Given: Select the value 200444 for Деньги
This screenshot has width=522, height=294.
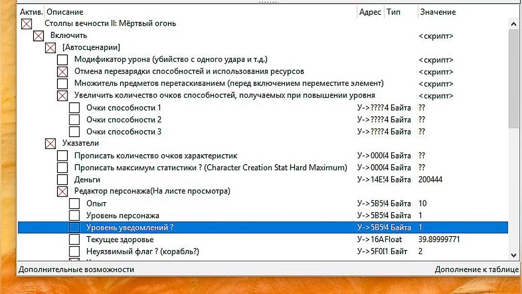Looking at the screenshot, I should pos(430,179).
